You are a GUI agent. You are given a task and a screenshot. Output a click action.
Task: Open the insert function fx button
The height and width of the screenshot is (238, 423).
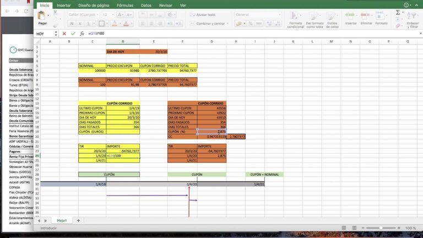pyautogui.click(x=82, y=34)
